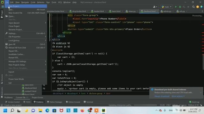
Task: Open the Edit menu
Action: click(x=12, y=2)
